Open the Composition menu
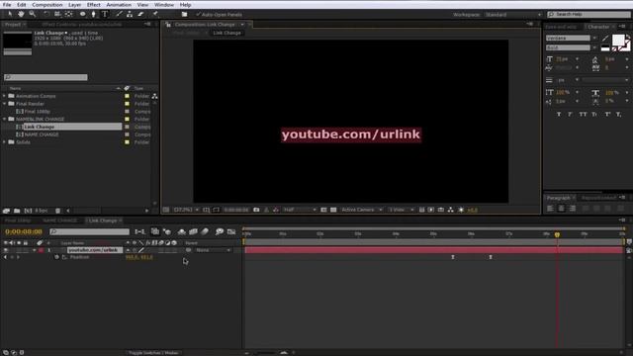This screenshot has height=356, width=633. [47, 5]
